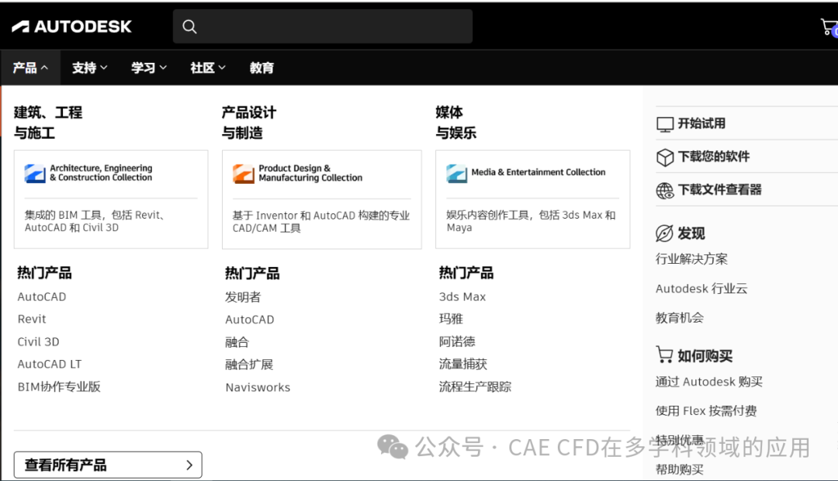Expand the 支持 menu
This screenshot has width=838, height=481.
point(90,67)
